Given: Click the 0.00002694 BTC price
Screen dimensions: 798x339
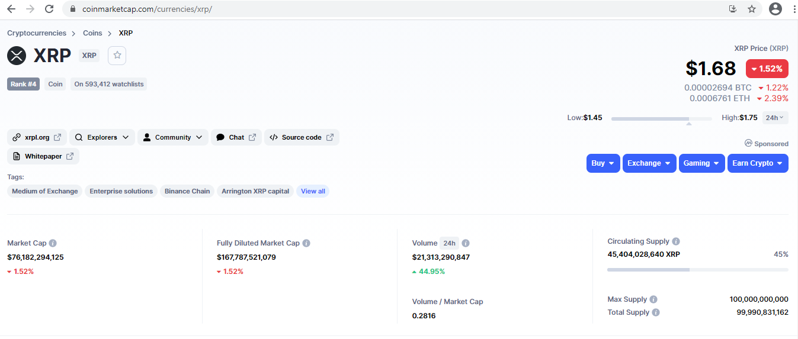Looking at the screenshot, I should tap(717, 88).
